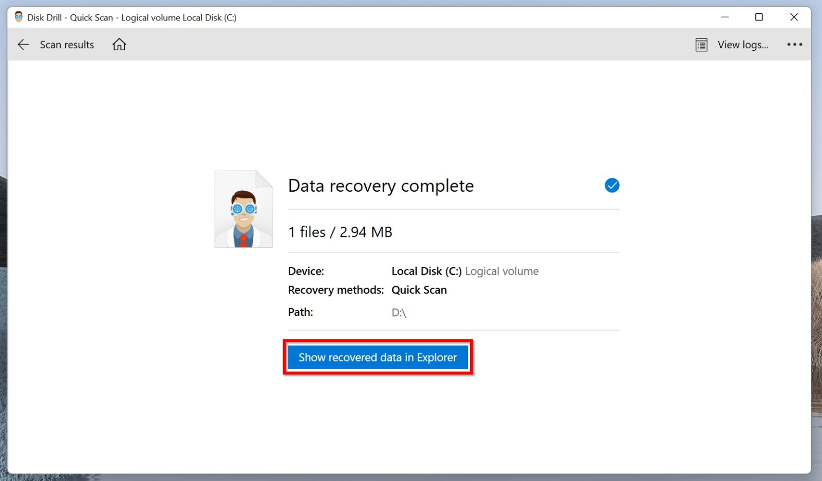Select the 1 files / 2.94 MB summary
The height and width of the screenshot is (481, 822).
(340, 232)
